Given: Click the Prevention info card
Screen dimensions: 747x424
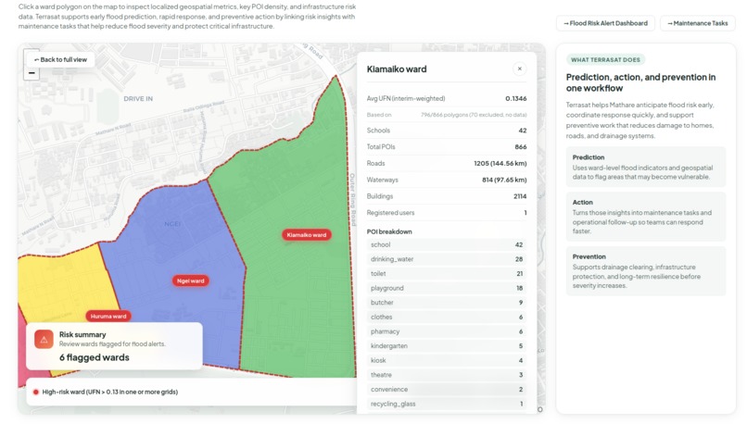Looking at the screenshot, I should click(646, 270).
